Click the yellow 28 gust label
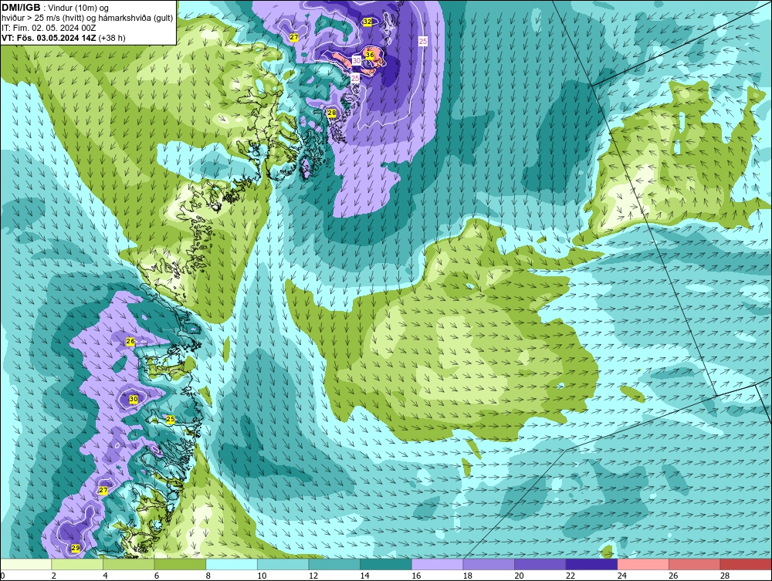 tap(332, 113)
